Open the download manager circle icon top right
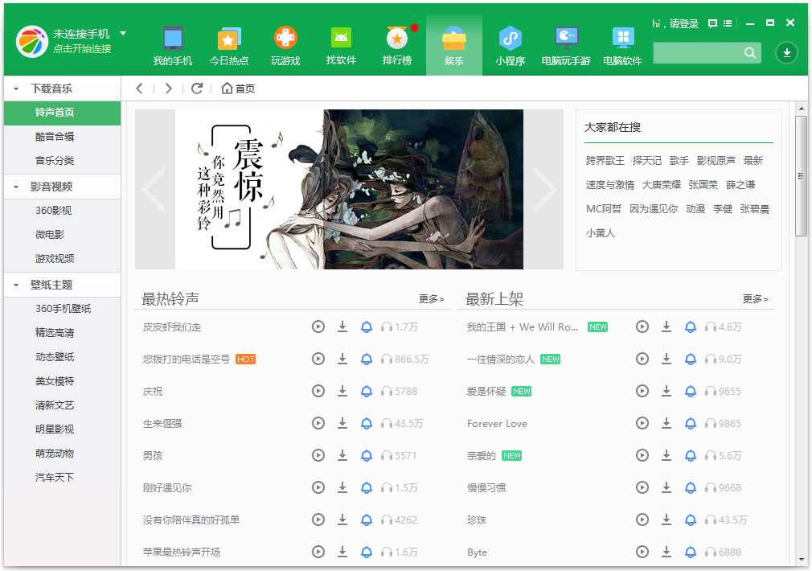The height and width of the screenshot is (571, 812). click(x=786, y=53)
